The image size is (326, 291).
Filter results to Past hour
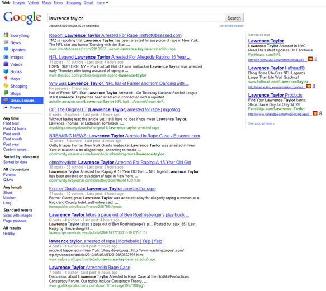tap(11, 123)
